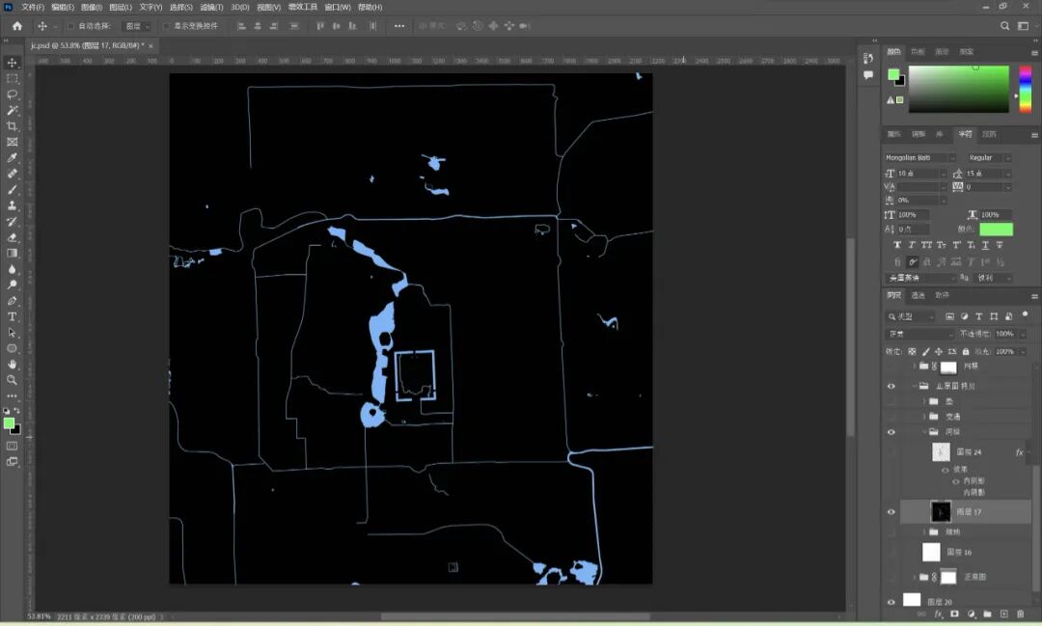Create a new group folder in Layers footer
The width and height of the screenshot is (1042, 626).
pyautogui.click(x=988, y=614)
